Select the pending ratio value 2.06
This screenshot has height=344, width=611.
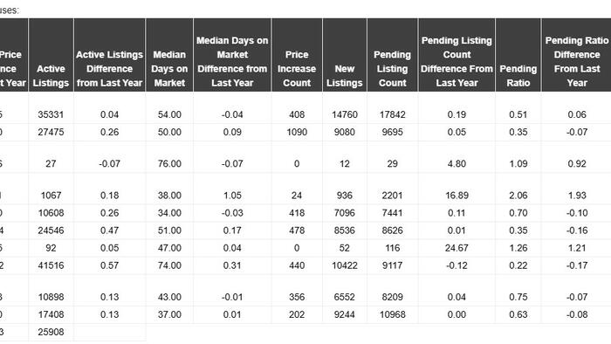518,196
